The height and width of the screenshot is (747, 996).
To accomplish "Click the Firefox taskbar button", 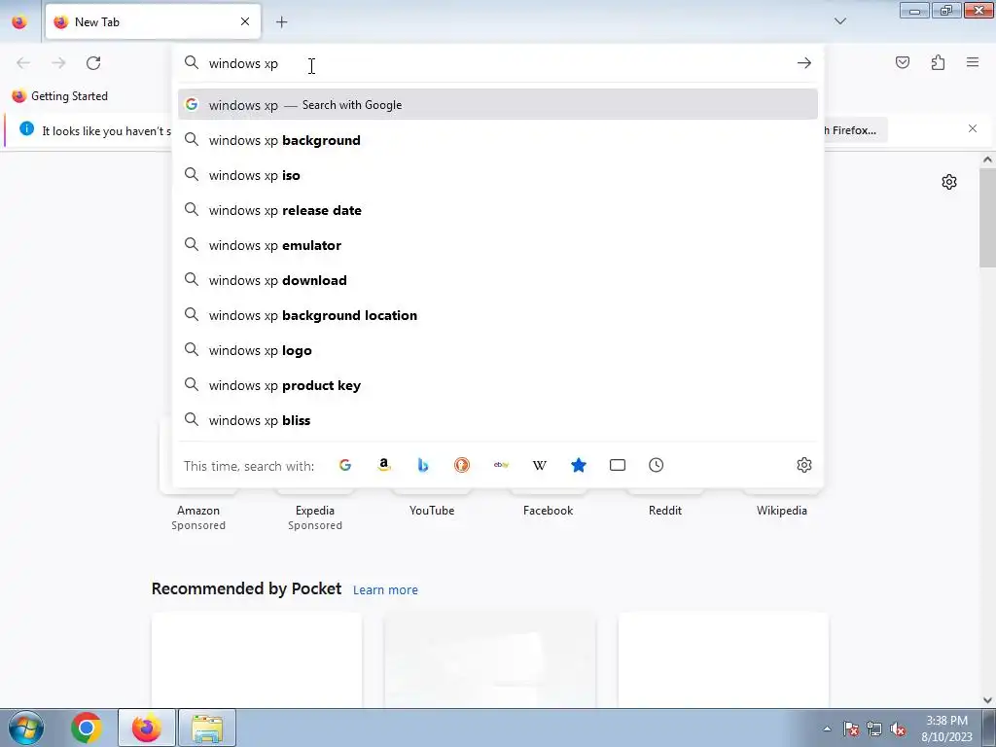I will [147, 728].
